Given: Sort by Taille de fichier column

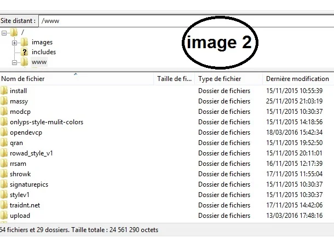Looking at the screenshot, I should click(x=174, y=79).
